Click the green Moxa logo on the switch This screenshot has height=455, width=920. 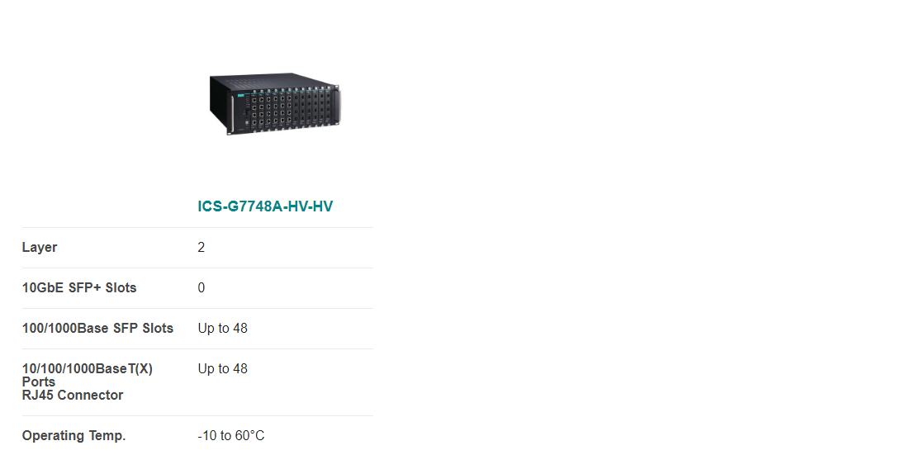click(240, 95)
